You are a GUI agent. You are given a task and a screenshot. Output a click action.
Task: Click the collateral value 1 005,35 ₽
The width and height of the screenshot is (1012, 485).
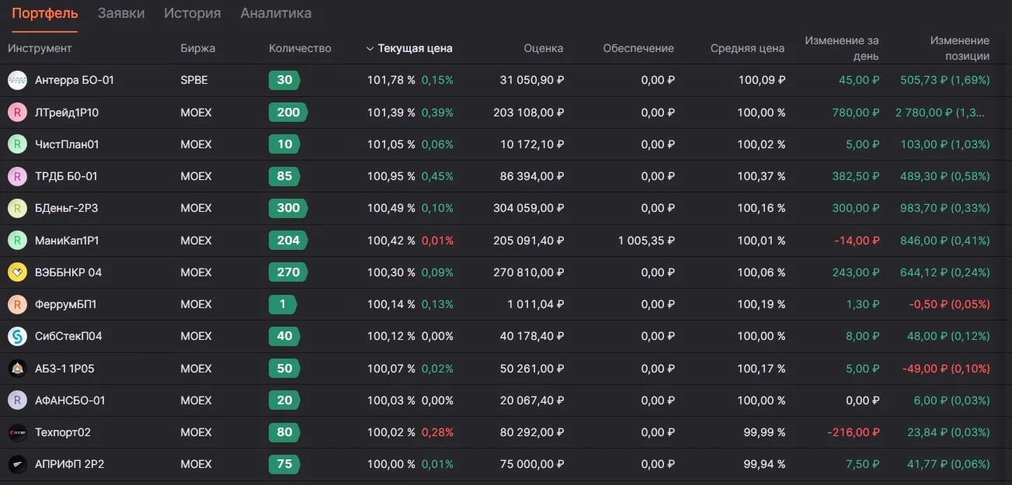coord(646,241)
